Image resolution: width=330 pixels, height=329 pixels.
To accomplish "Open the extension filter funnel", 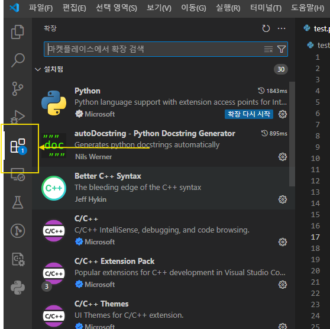I will point(282,49).
